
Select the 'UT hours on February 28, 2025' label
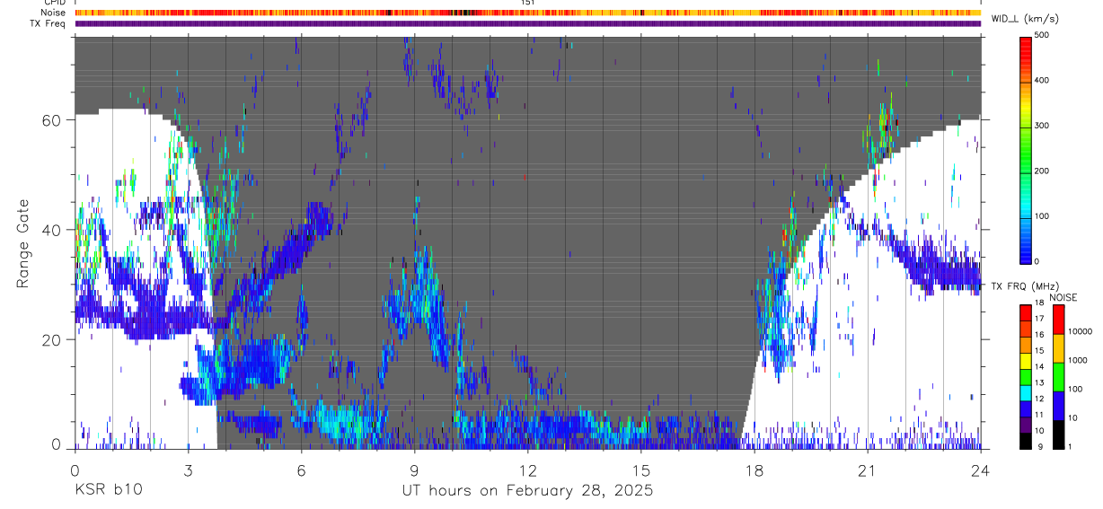(x=526, y=491)
